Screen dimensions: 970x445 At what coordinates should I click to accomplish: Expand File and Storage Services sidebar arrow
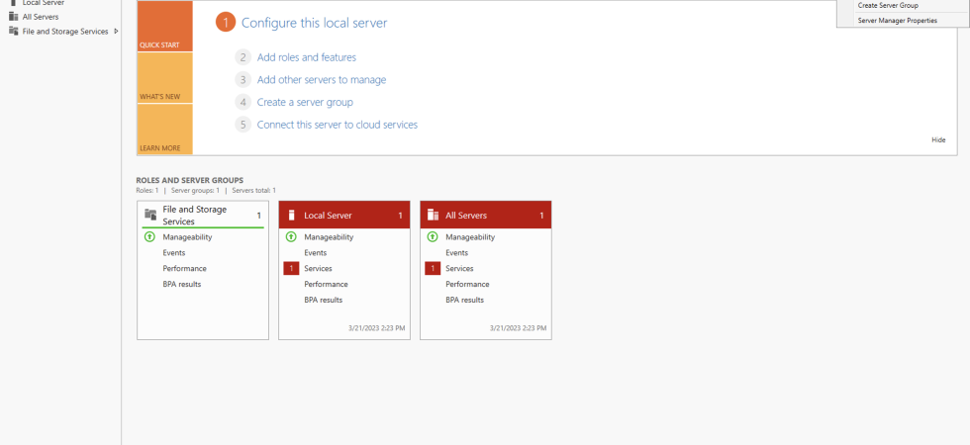117,31
